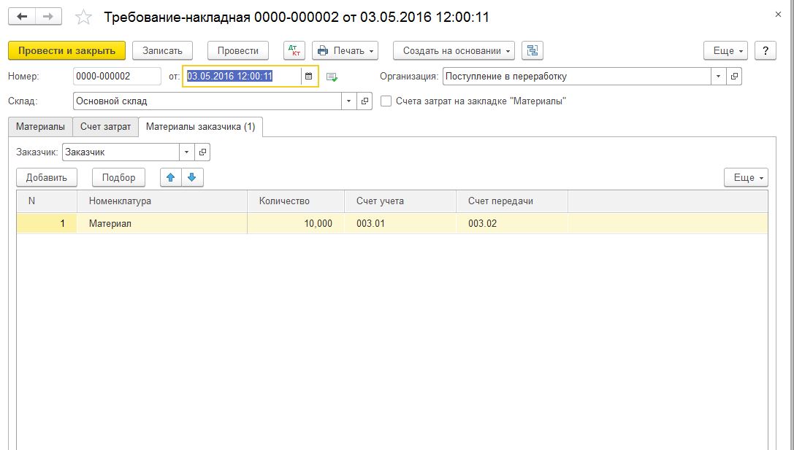Click Провести и закрыть button
794x450 pixels.
[66, 50]
